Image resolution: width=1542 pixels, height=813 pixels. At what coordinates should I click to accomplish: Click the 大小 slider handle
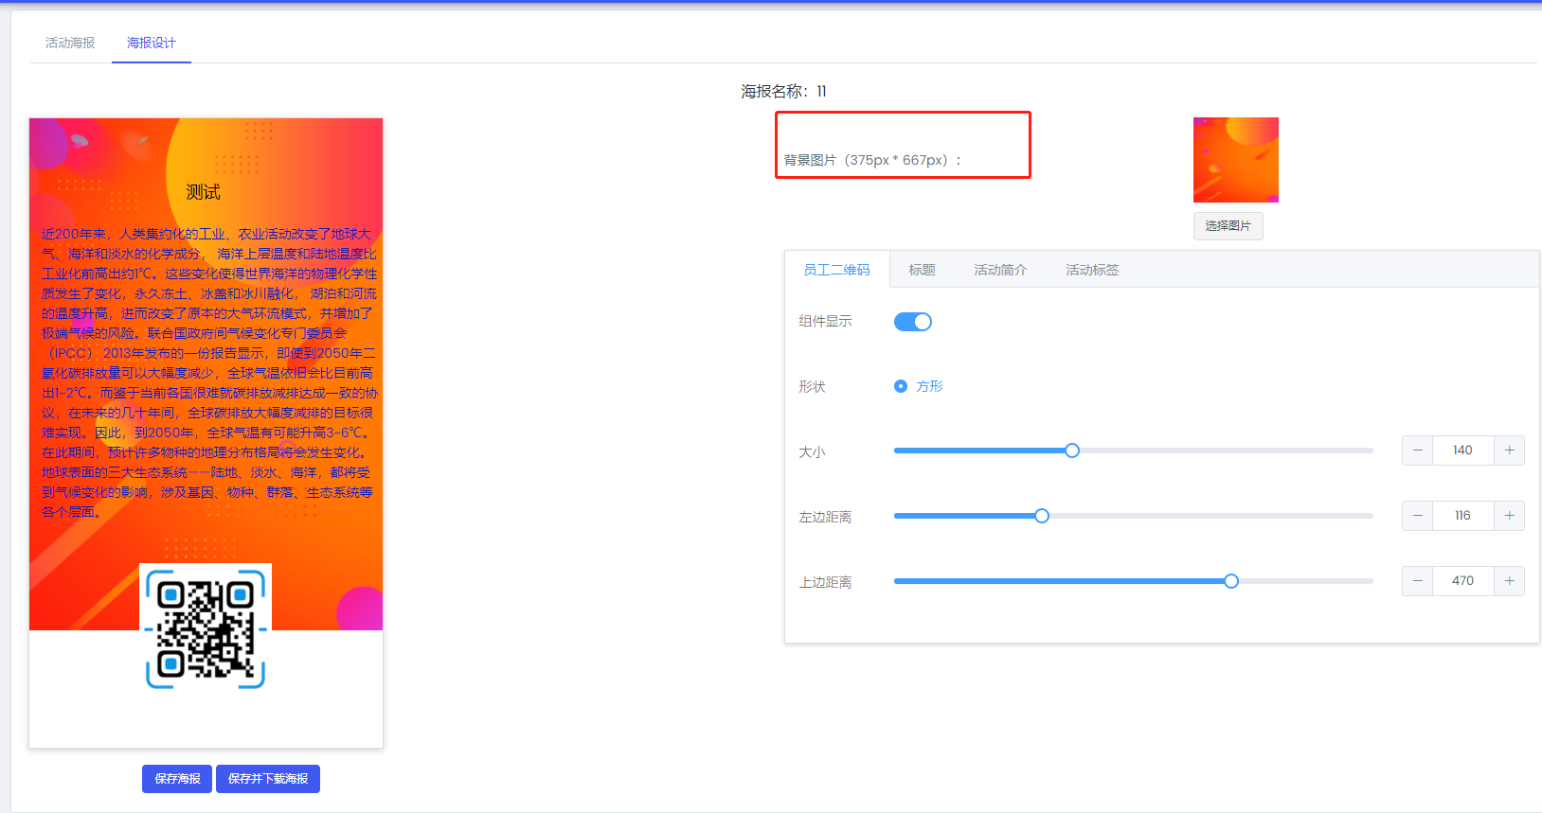[1072, 451]
